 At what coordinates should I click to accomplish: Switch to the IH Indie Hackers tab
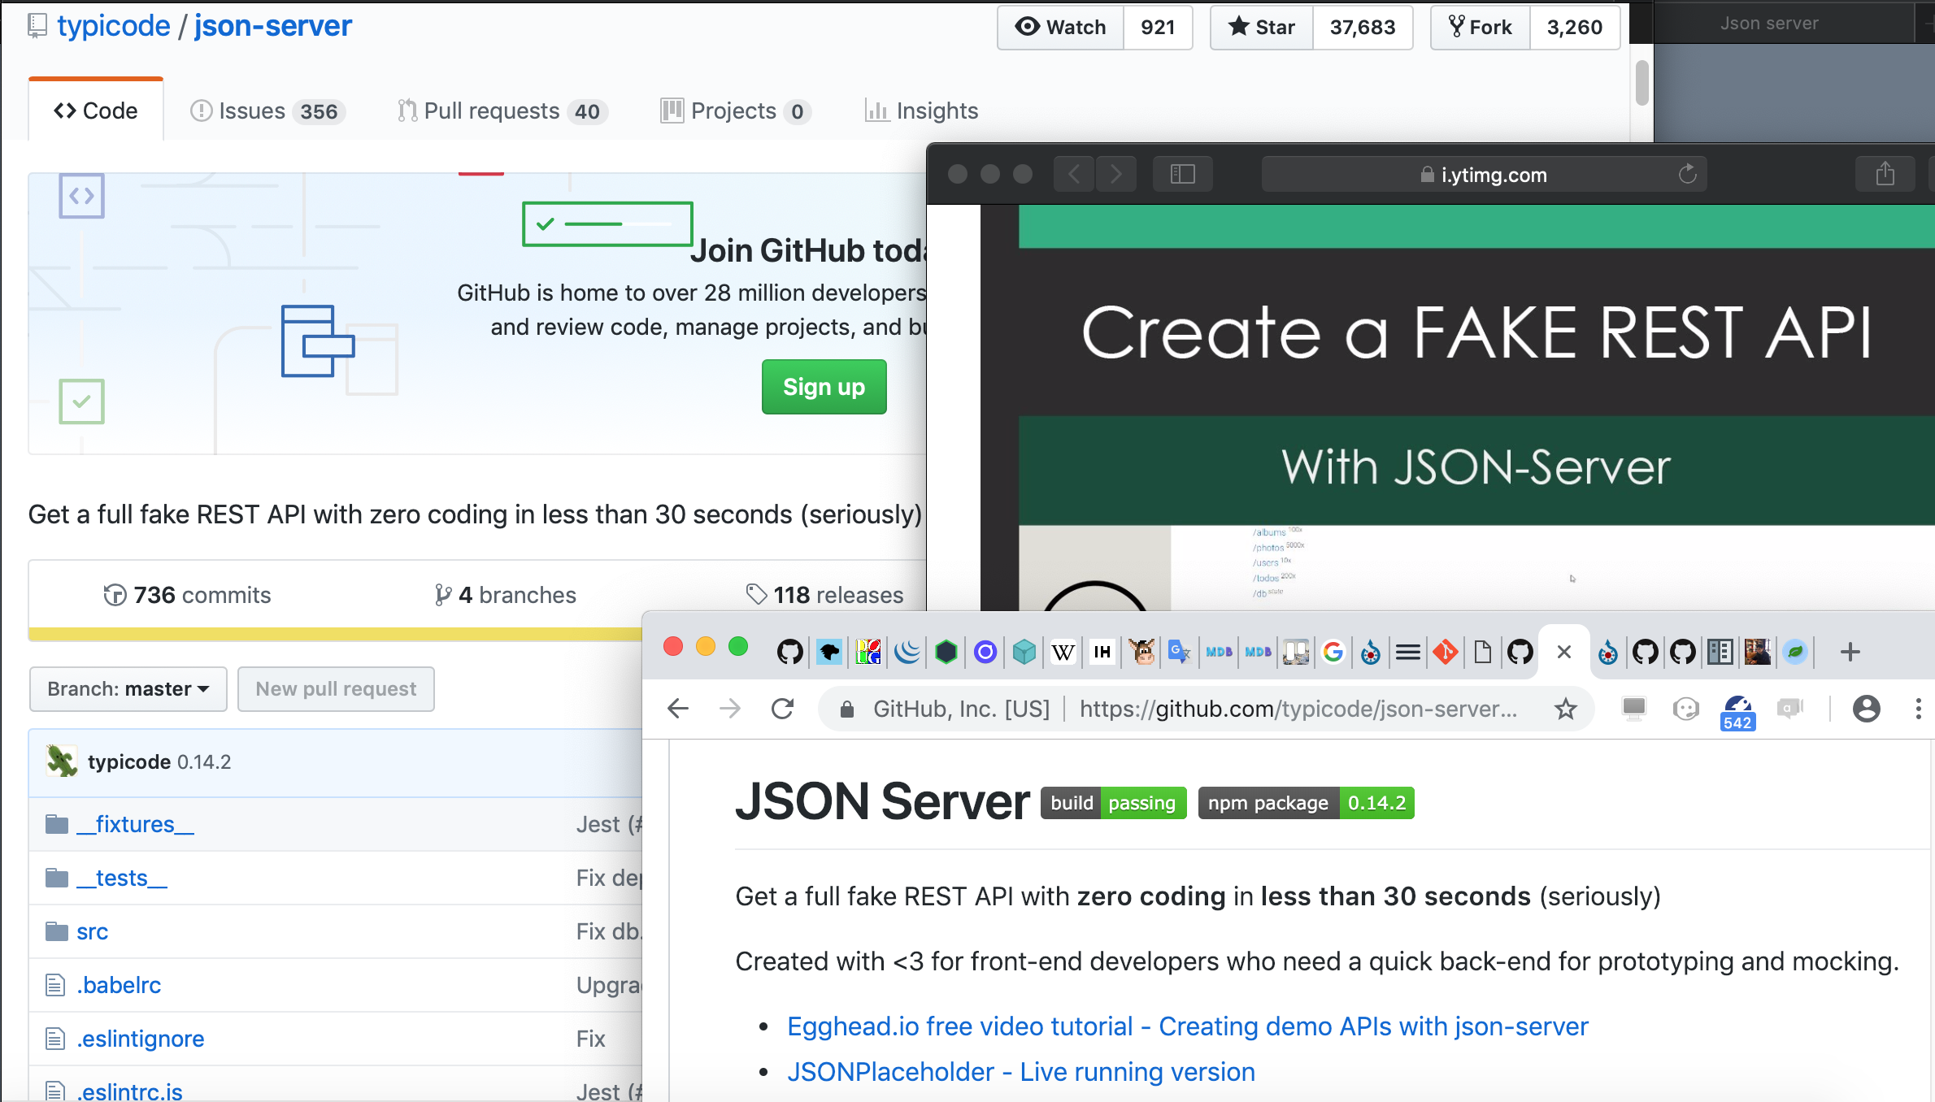click(1102, 652)
